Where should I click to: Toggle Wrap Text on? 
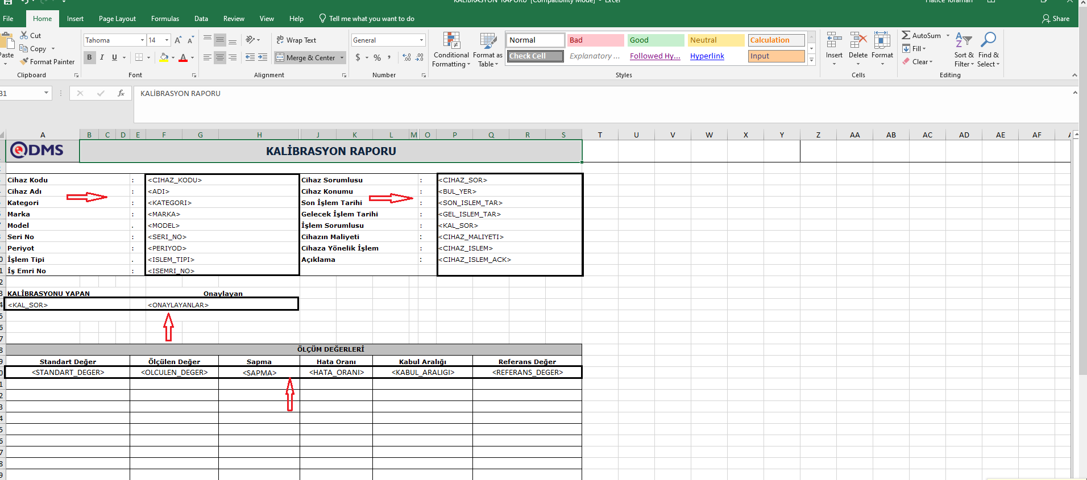tap(296, 40)
